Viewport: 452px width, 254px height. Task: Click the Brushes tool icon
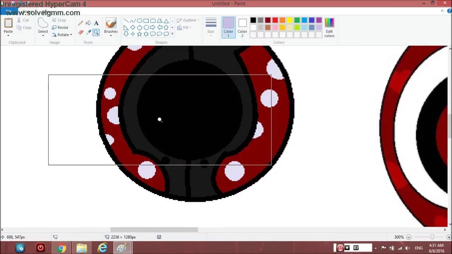[111, 23]
